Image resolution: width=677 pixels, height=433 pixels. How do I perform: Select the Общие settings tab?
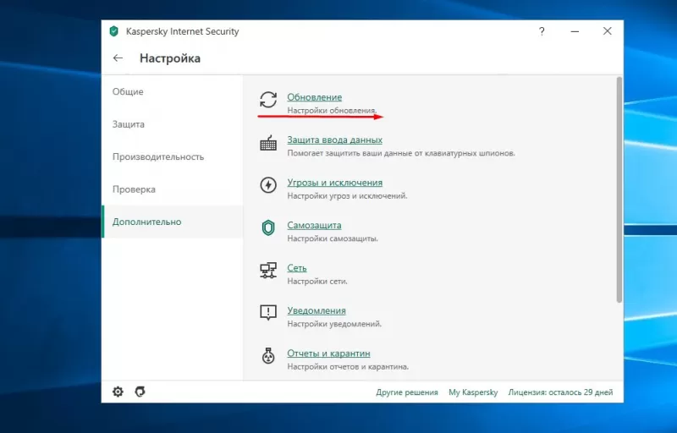(173, 91)
